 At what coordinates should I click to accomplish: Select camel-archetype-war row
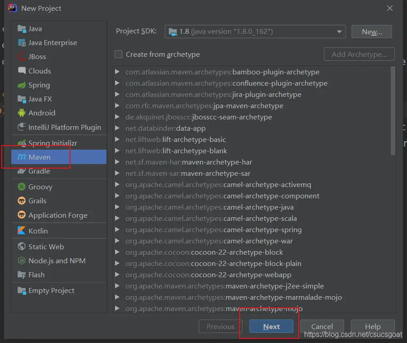pyautogui.click(x=255, y=241)
